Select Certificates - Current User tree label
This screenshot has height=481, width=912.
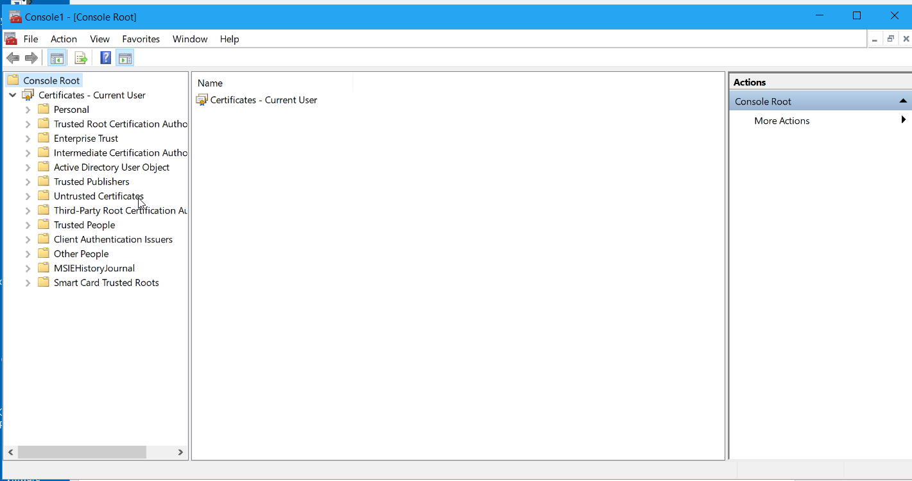coord(92,95)
